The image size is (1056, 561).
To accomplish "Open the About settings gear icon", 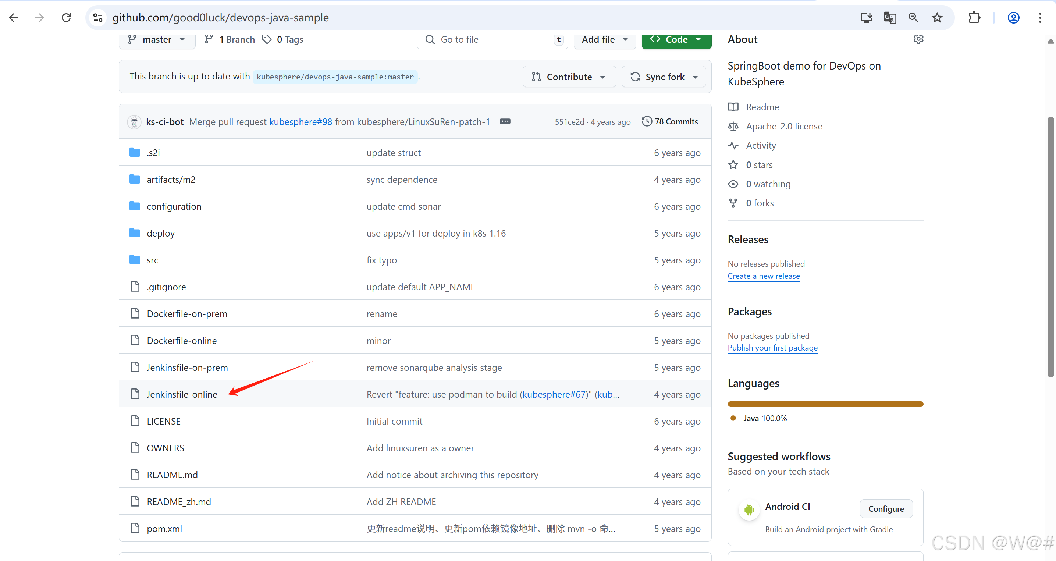I will pyautogui.click(x=918, y=39).
